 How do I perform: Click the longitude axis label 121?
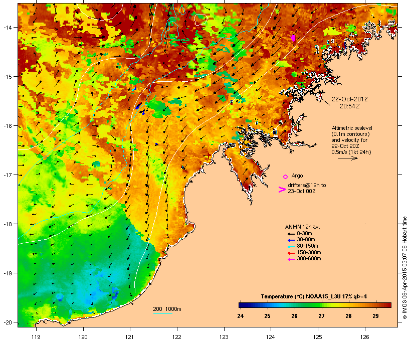click(130, 337)
